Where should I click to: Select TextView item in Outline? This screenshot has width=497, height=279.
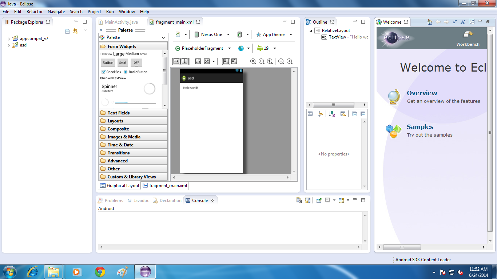click(x=345, y=37)
